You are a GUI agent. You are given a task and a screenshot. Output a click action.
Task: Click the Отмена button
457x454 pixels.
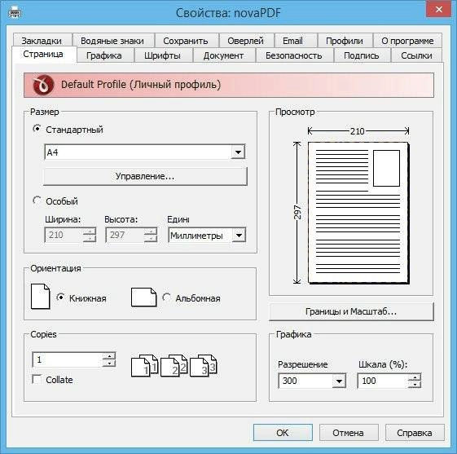tap(349, 433)
